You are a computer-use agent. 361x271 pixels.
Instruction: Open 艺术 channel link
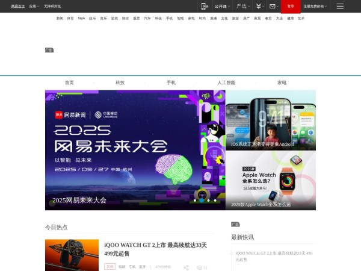coord(301,18)
